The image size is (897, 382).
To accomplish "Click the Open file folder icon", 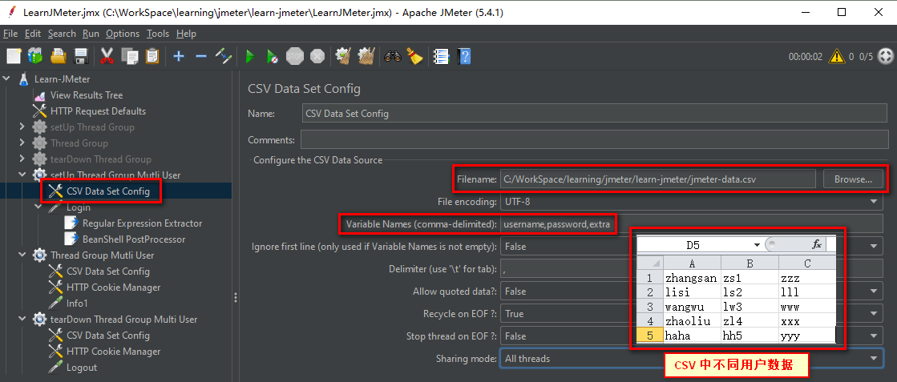I will tap(59, 56).
